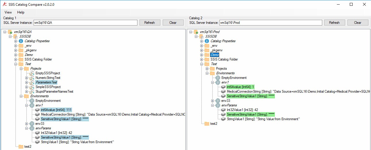Viewport: 371px width, 150px height.
Task: Select SimpleSSISProject label in tree
Action: pos(48,87)
